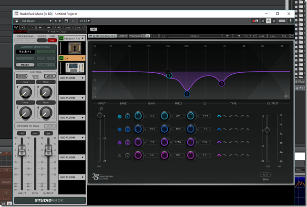The width and height of the screenshot is (307, 207).
Task: Toggle the IN bypass for Q4 slot
Action: 61,58
